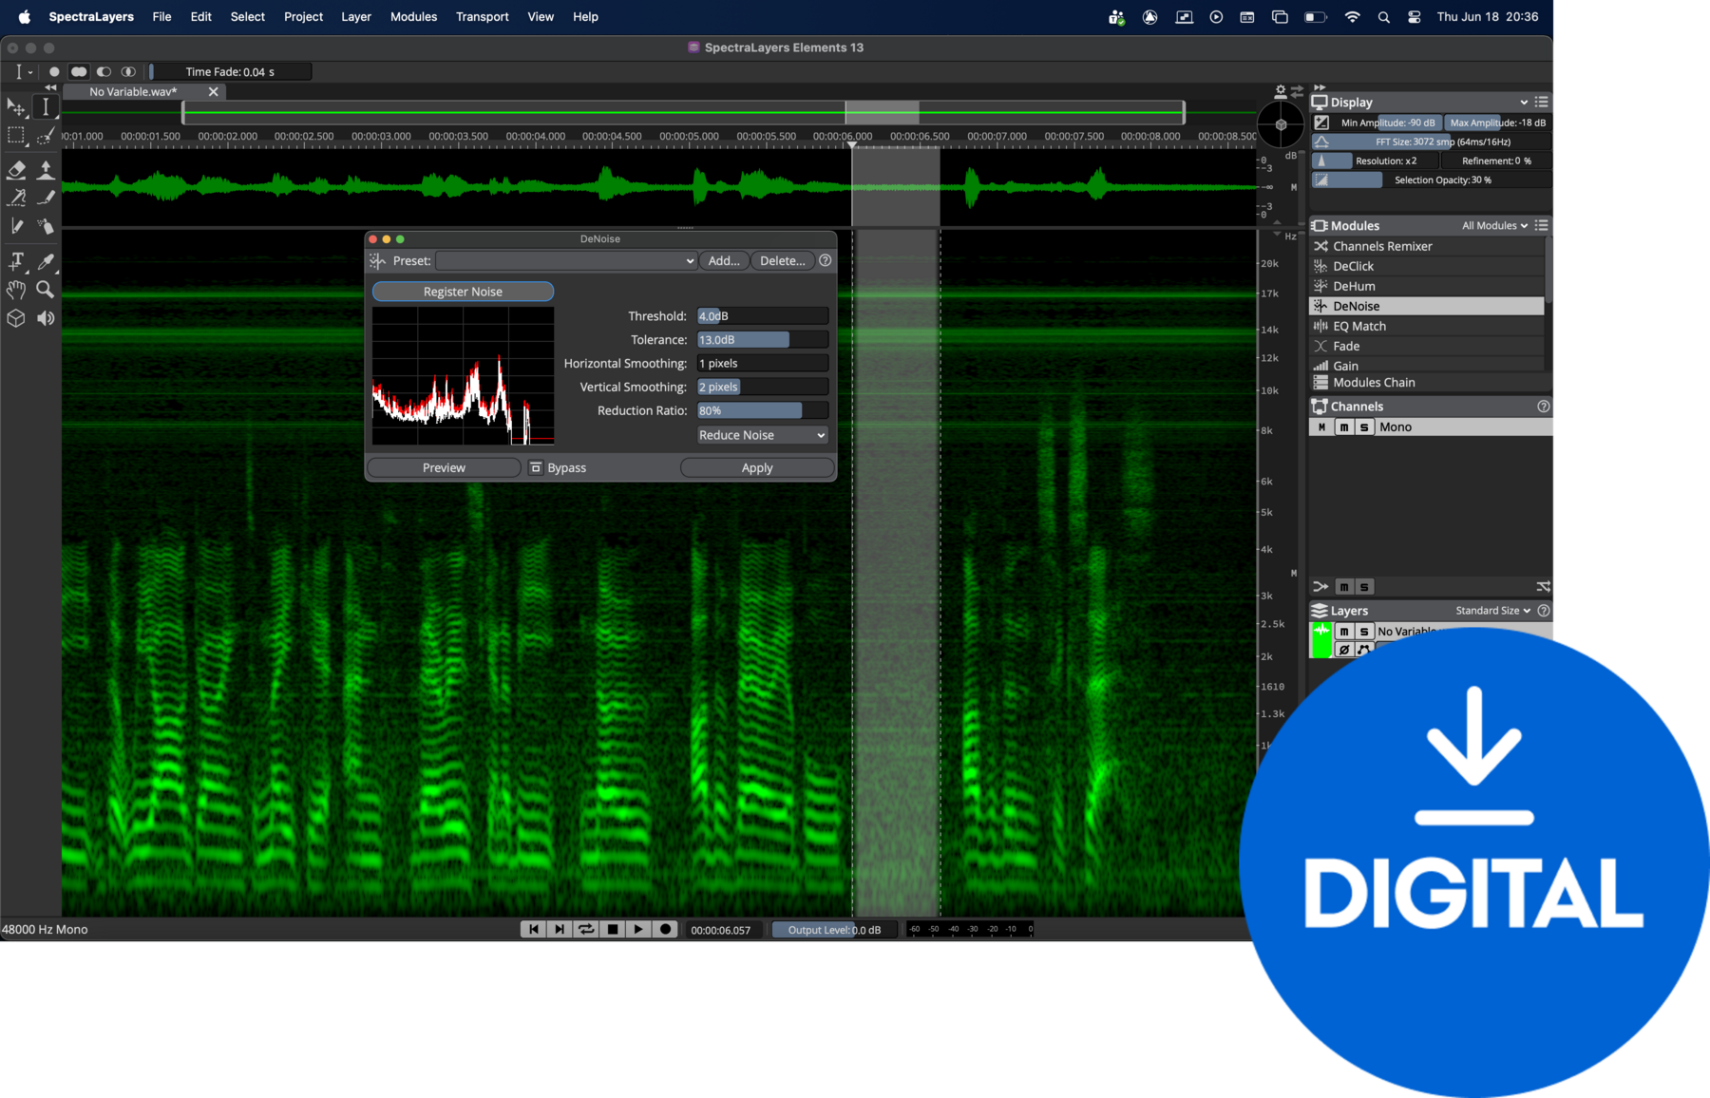Open display settings gear above 3D compass
The image size is (1710, 1098).
1281,91
